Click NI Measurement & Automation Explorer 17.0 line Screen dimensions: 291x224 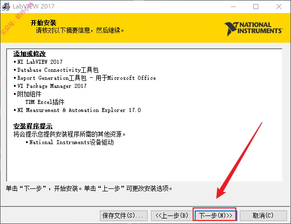[77, 110]
